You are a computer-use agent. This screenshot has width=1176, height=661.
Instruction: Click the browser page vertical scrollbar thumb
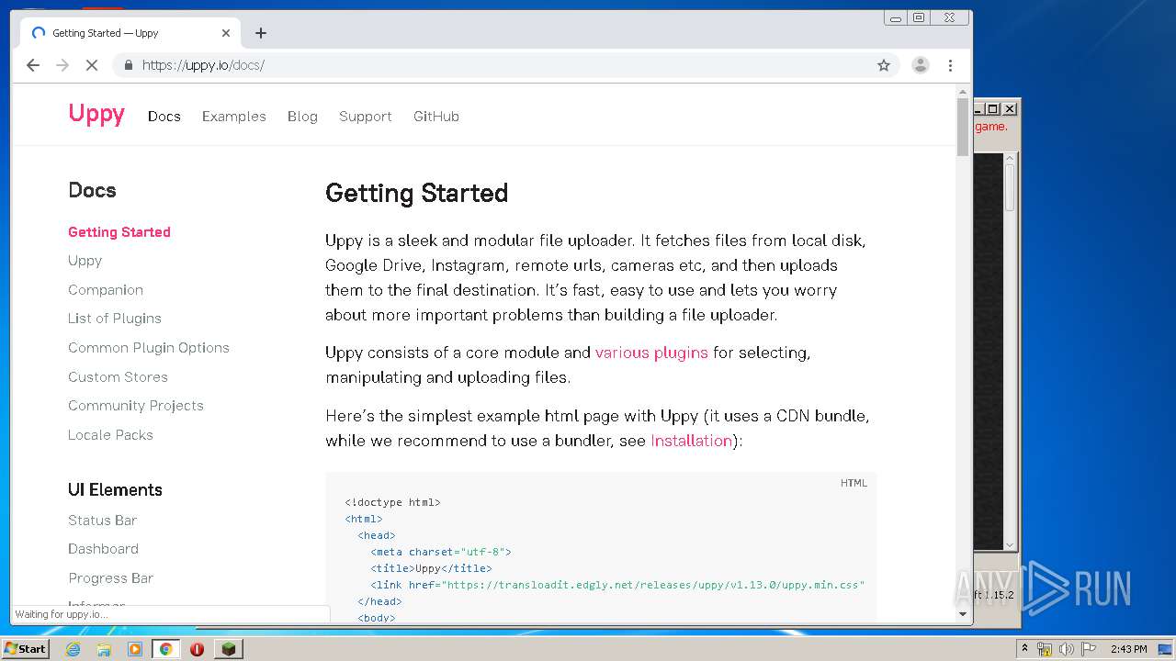click(x=963, y=128)
